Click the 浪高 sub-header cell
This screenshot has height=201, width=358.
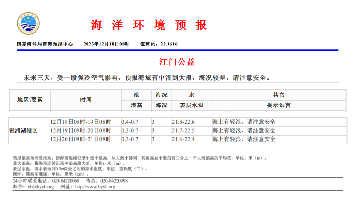[x=136, y=105]
